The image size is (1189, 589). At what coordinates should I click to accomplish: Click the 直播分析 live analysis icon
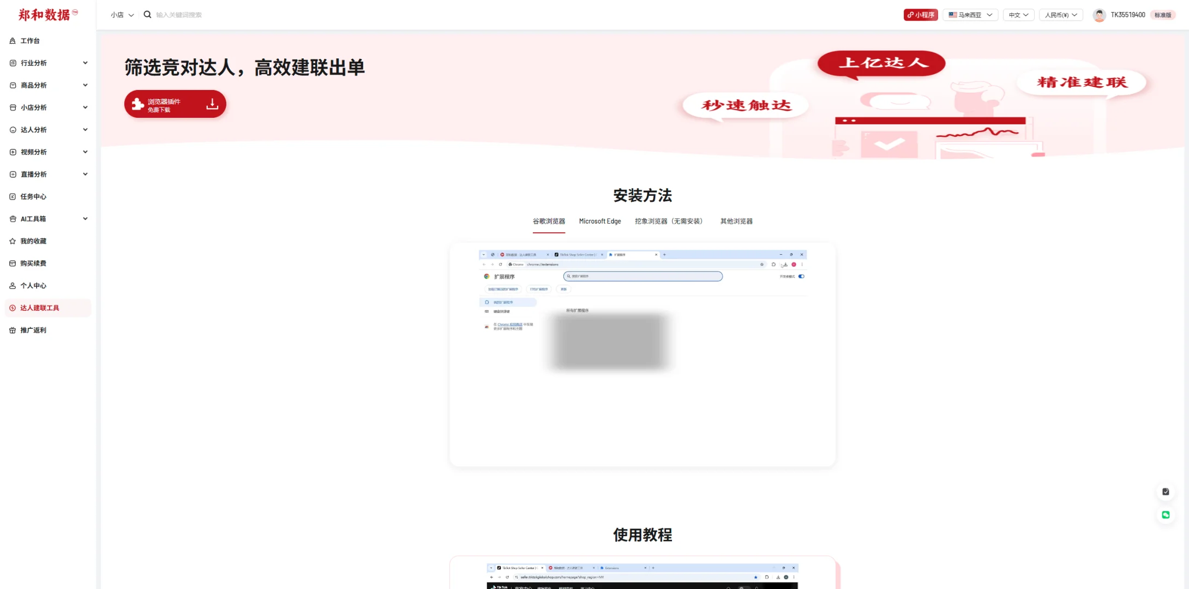[13, 174]
